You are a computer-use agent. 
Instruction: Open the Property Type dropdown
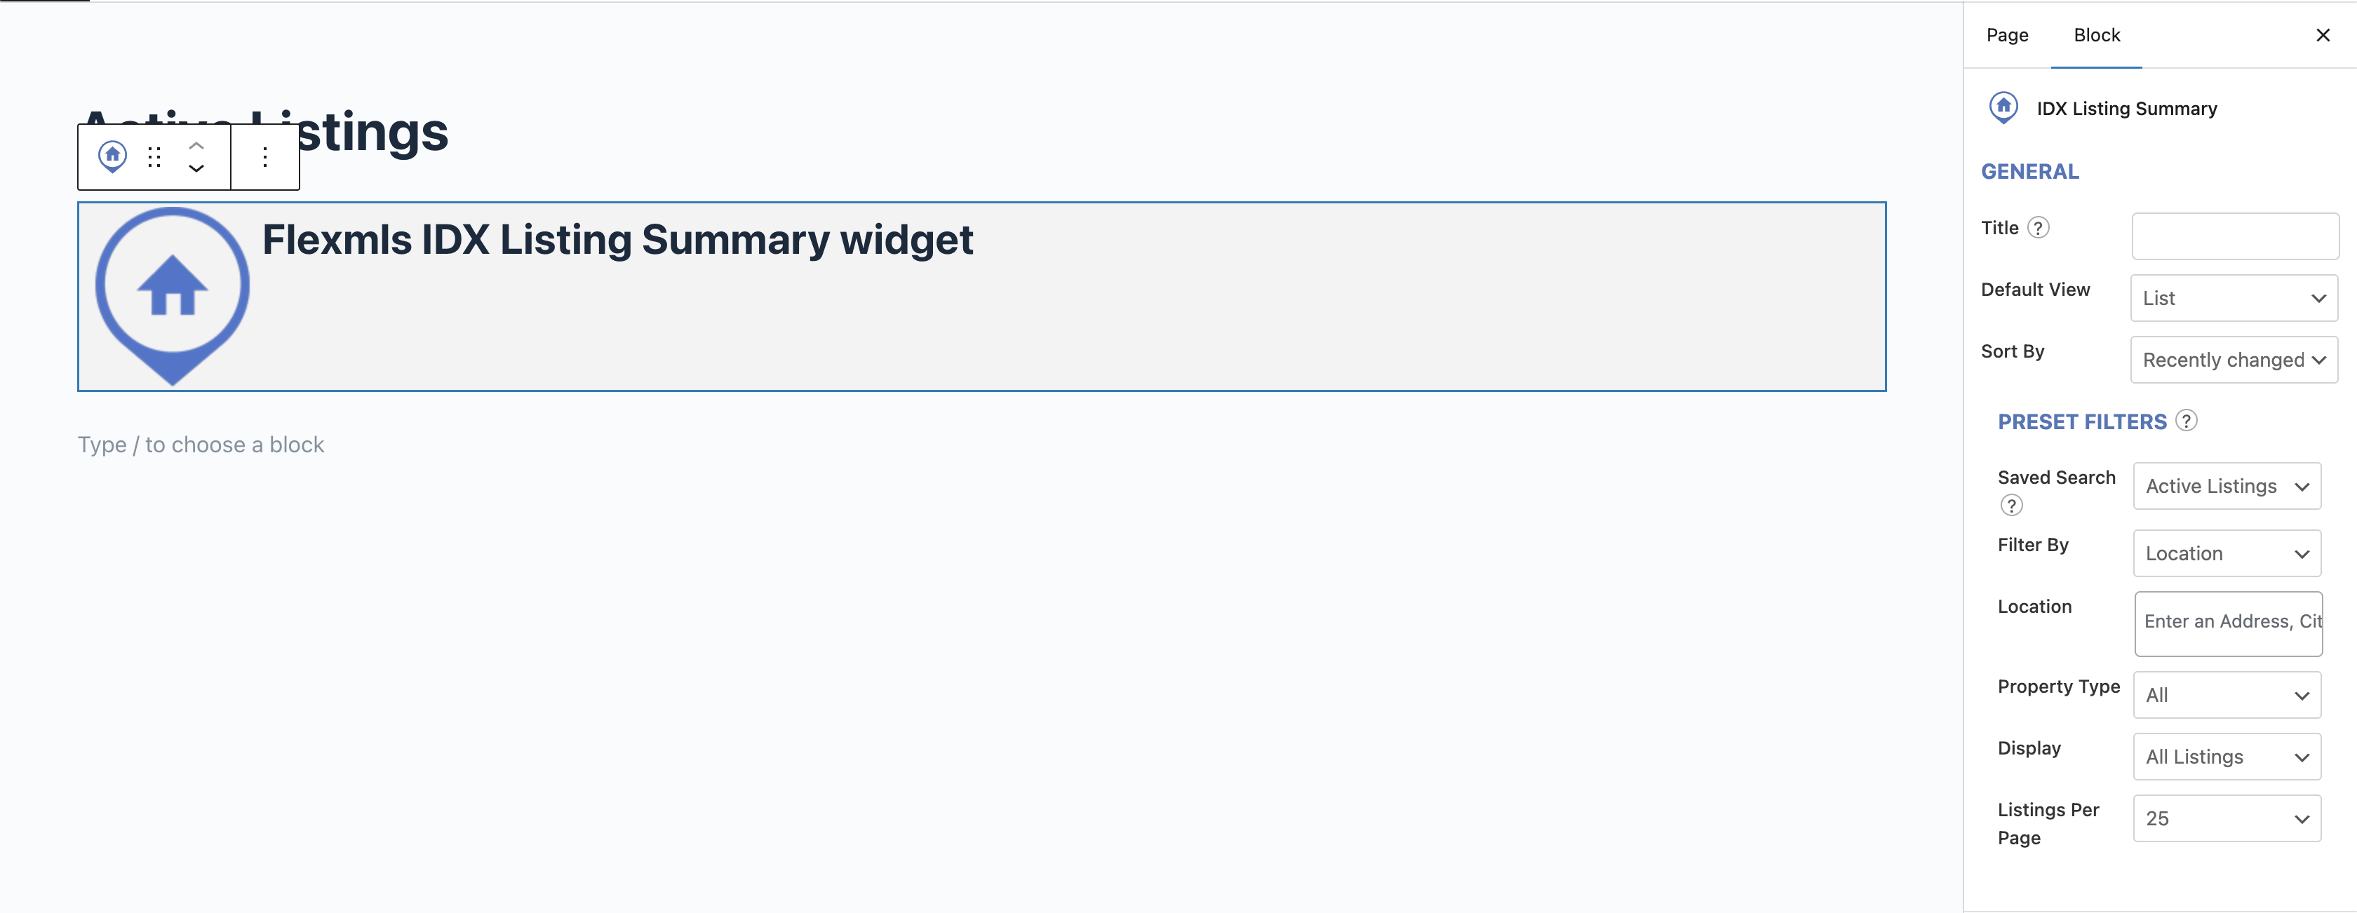[x=2226, y=696]
